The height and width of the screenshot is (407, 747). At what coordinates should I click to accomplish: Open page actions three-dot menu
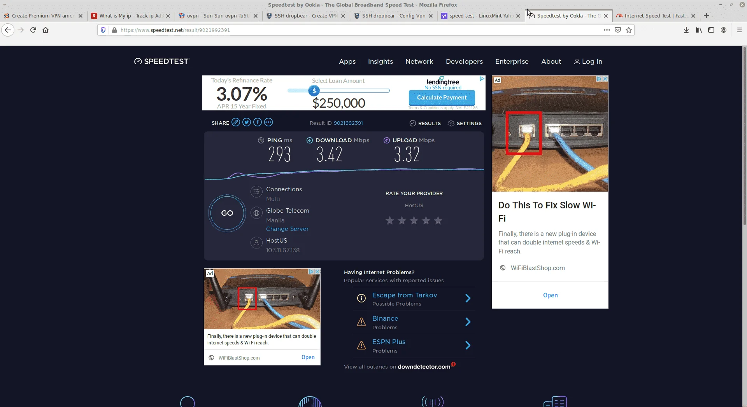607,30
